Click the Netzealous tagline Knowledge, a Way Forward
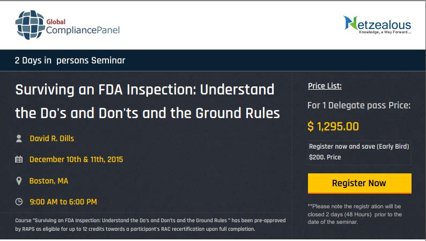This screenshot has height=241, width=426. 385,32
